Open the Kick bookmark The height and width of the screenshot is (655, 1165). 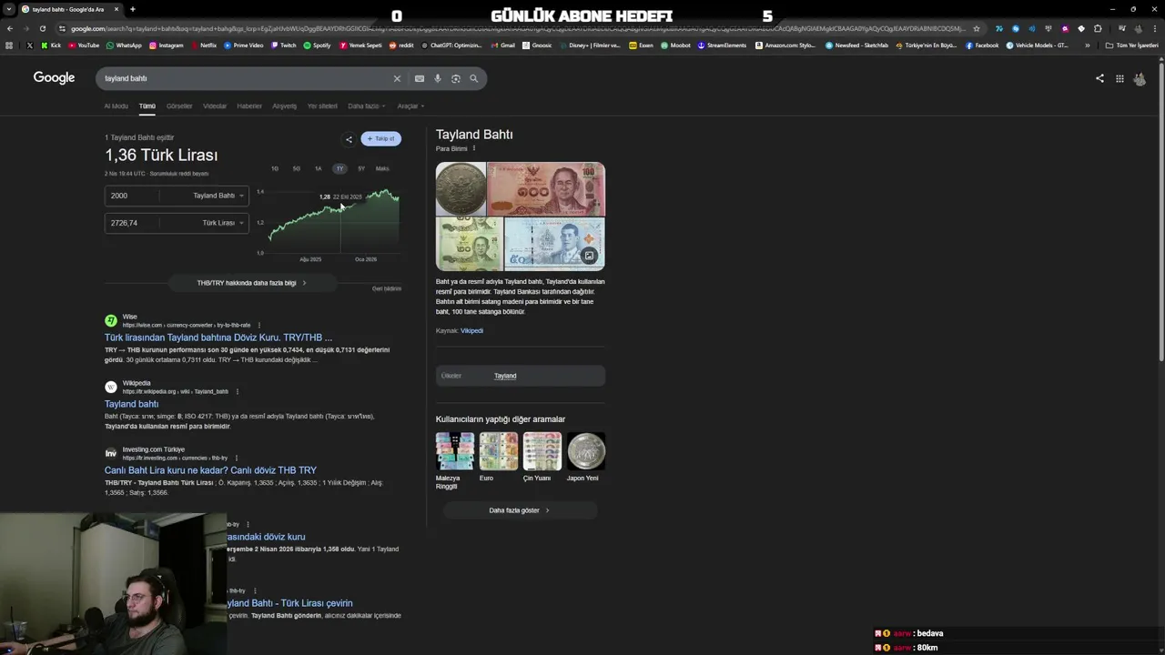tap(51, 45)
